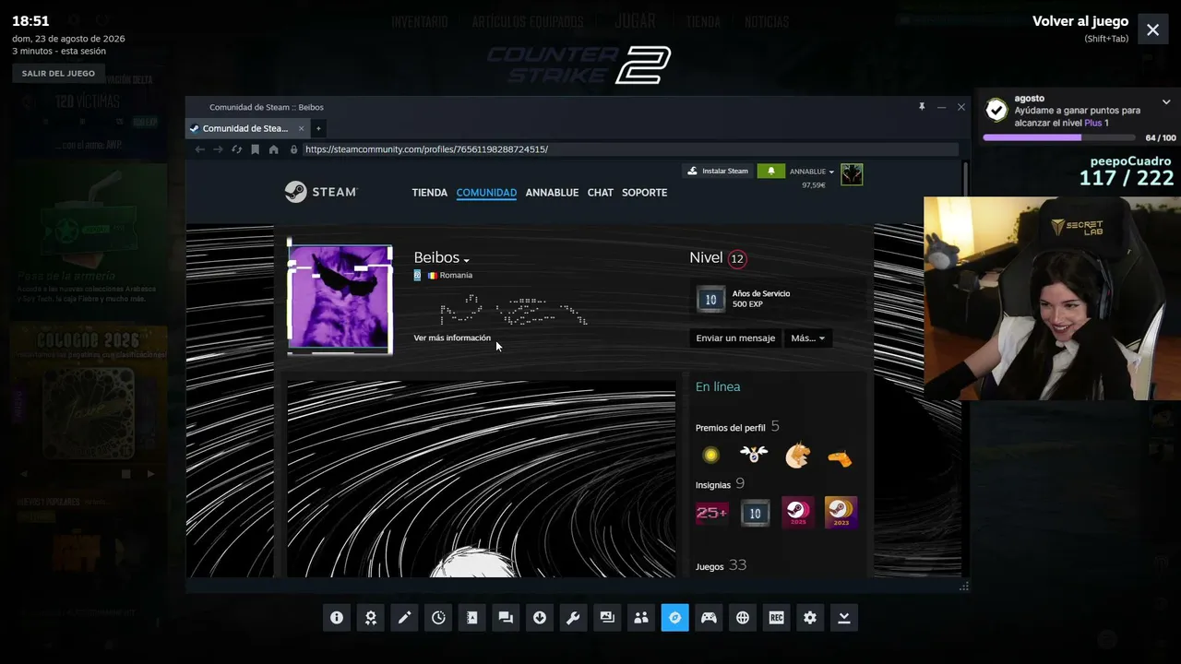Open the globe web icon in the overlay toolbar
The width and height of the screenshot is (1181, 664).
point(743,618)
